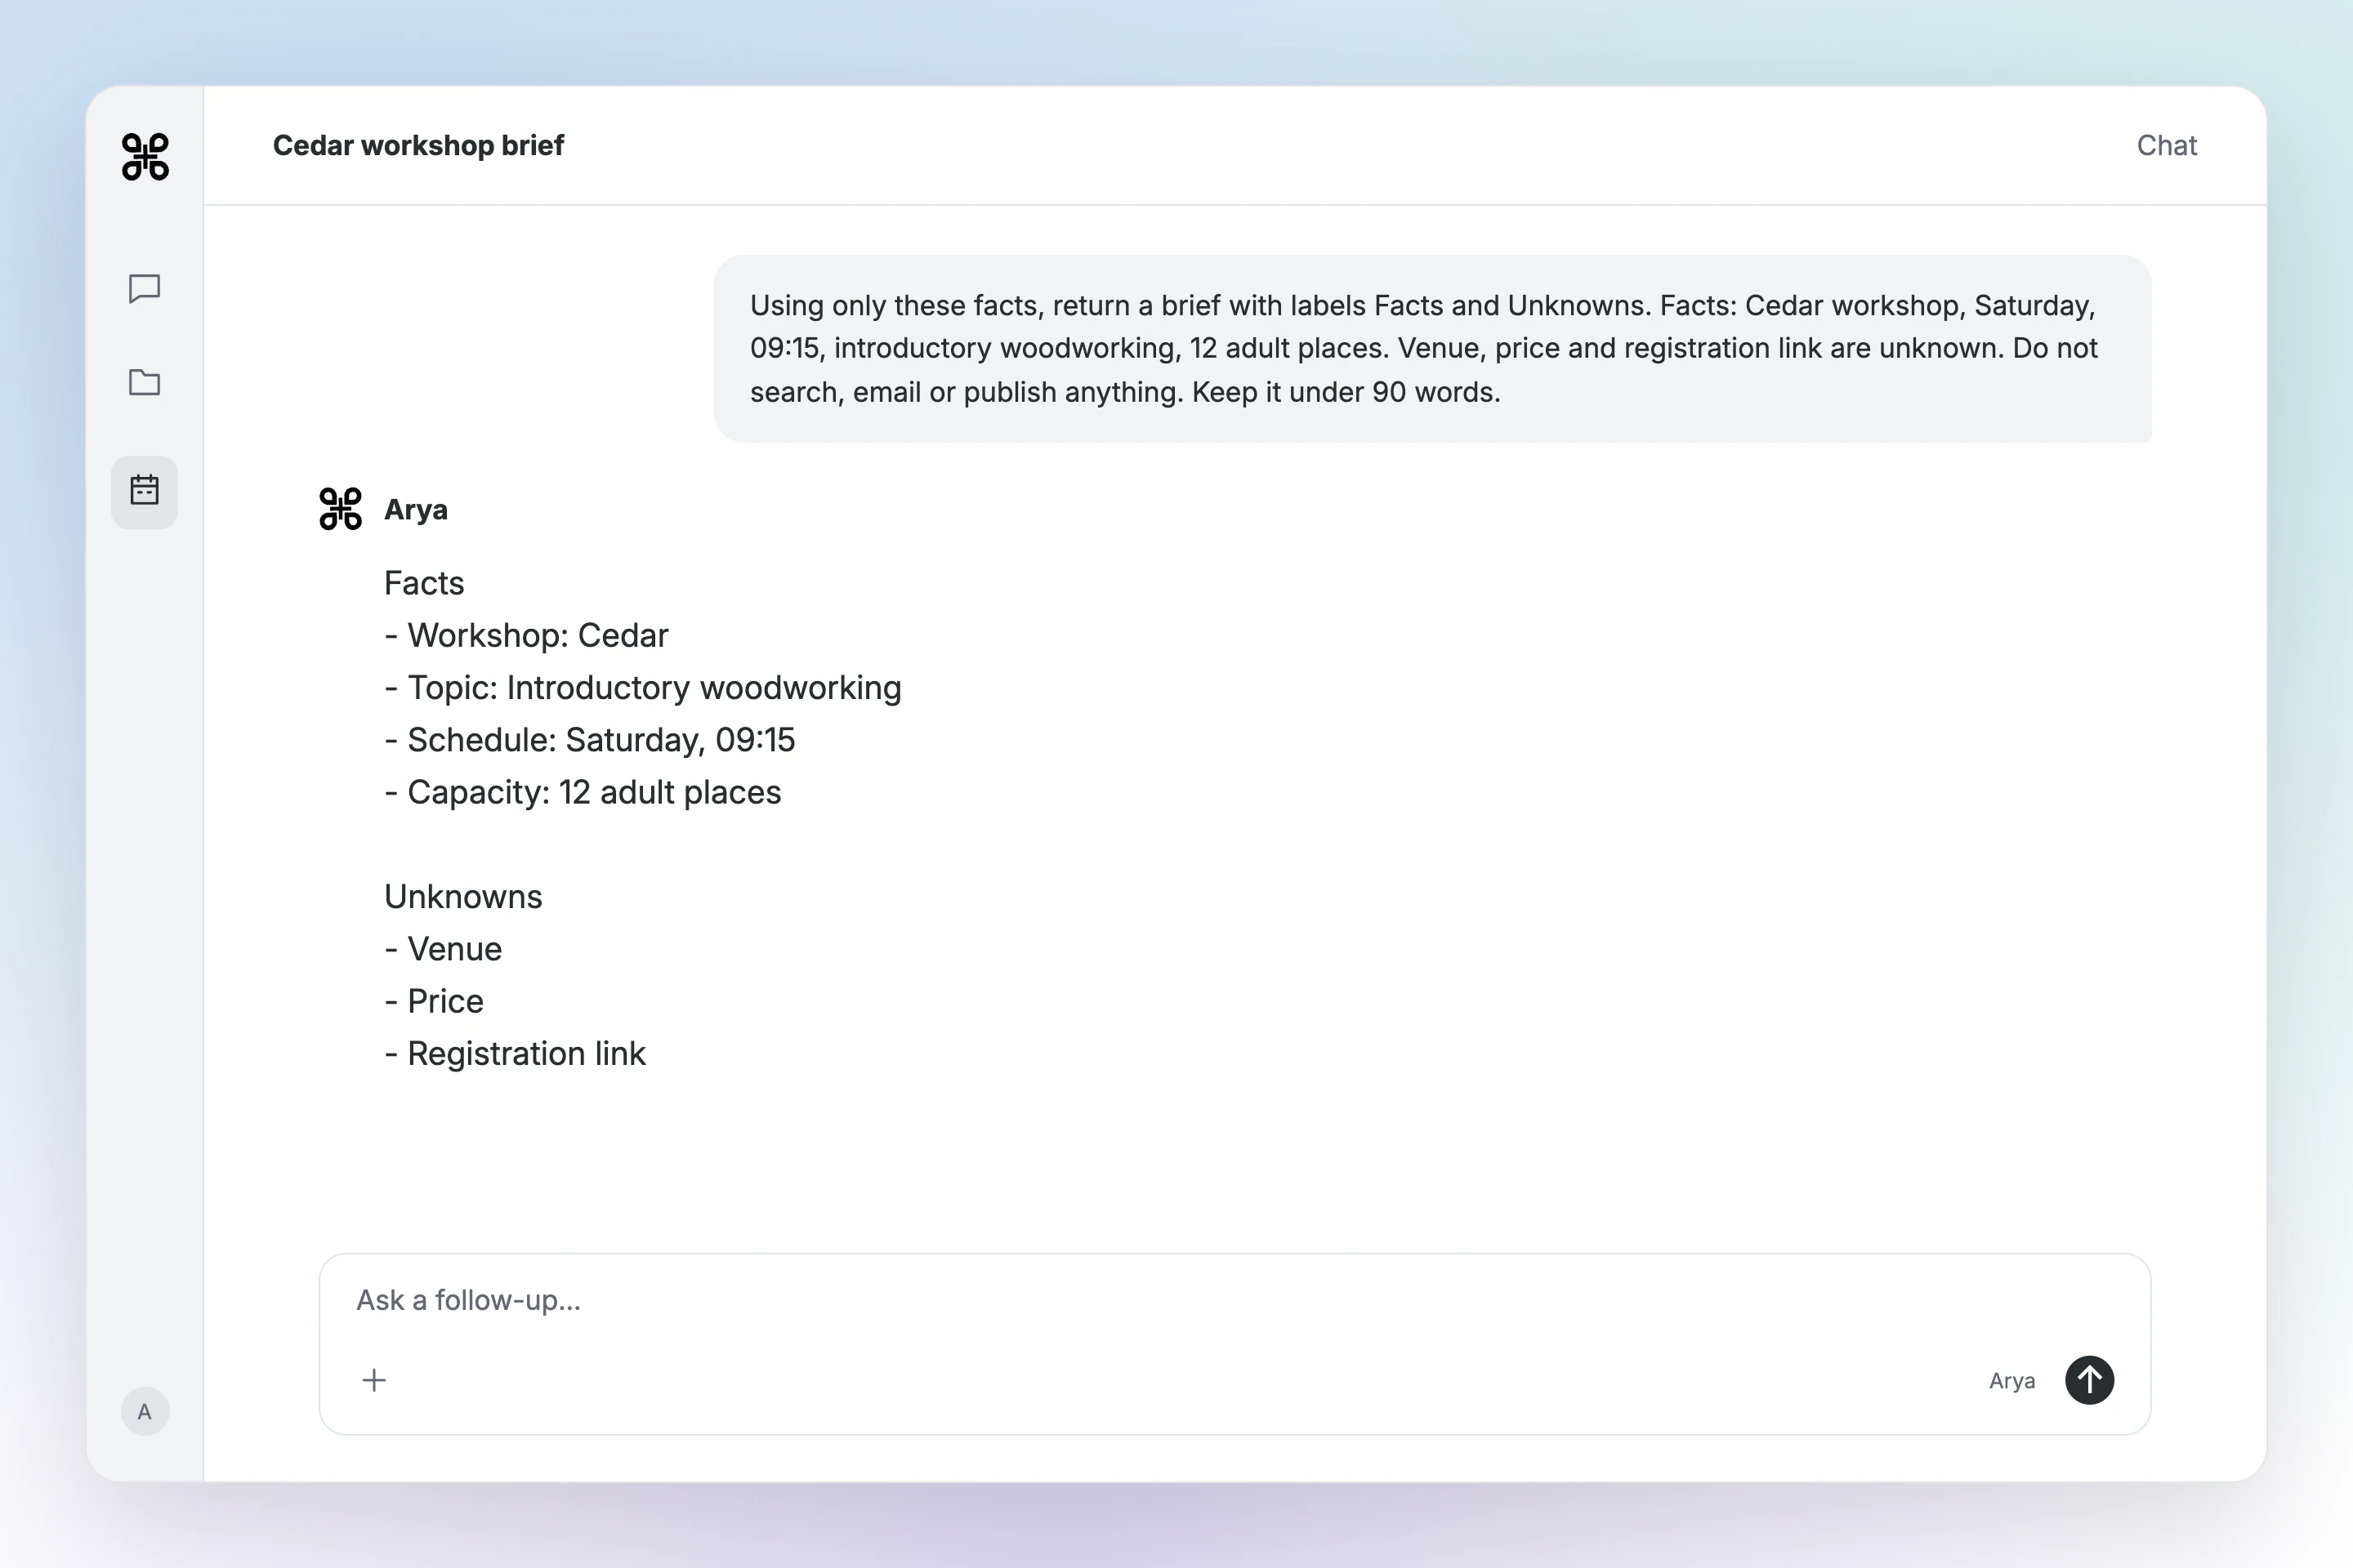Send message with the arrow button
The height and width of the screenshot is (1568, 2353).
click(2089, 1380)
